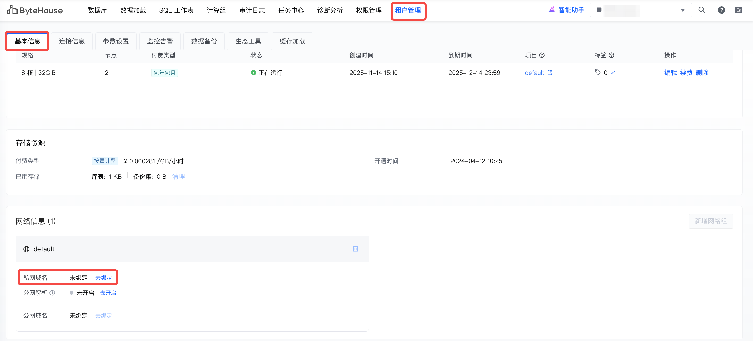Viewport: 753px width, 341px height.
Task: Click the ByteHouse logo
Action: point(35,10)
